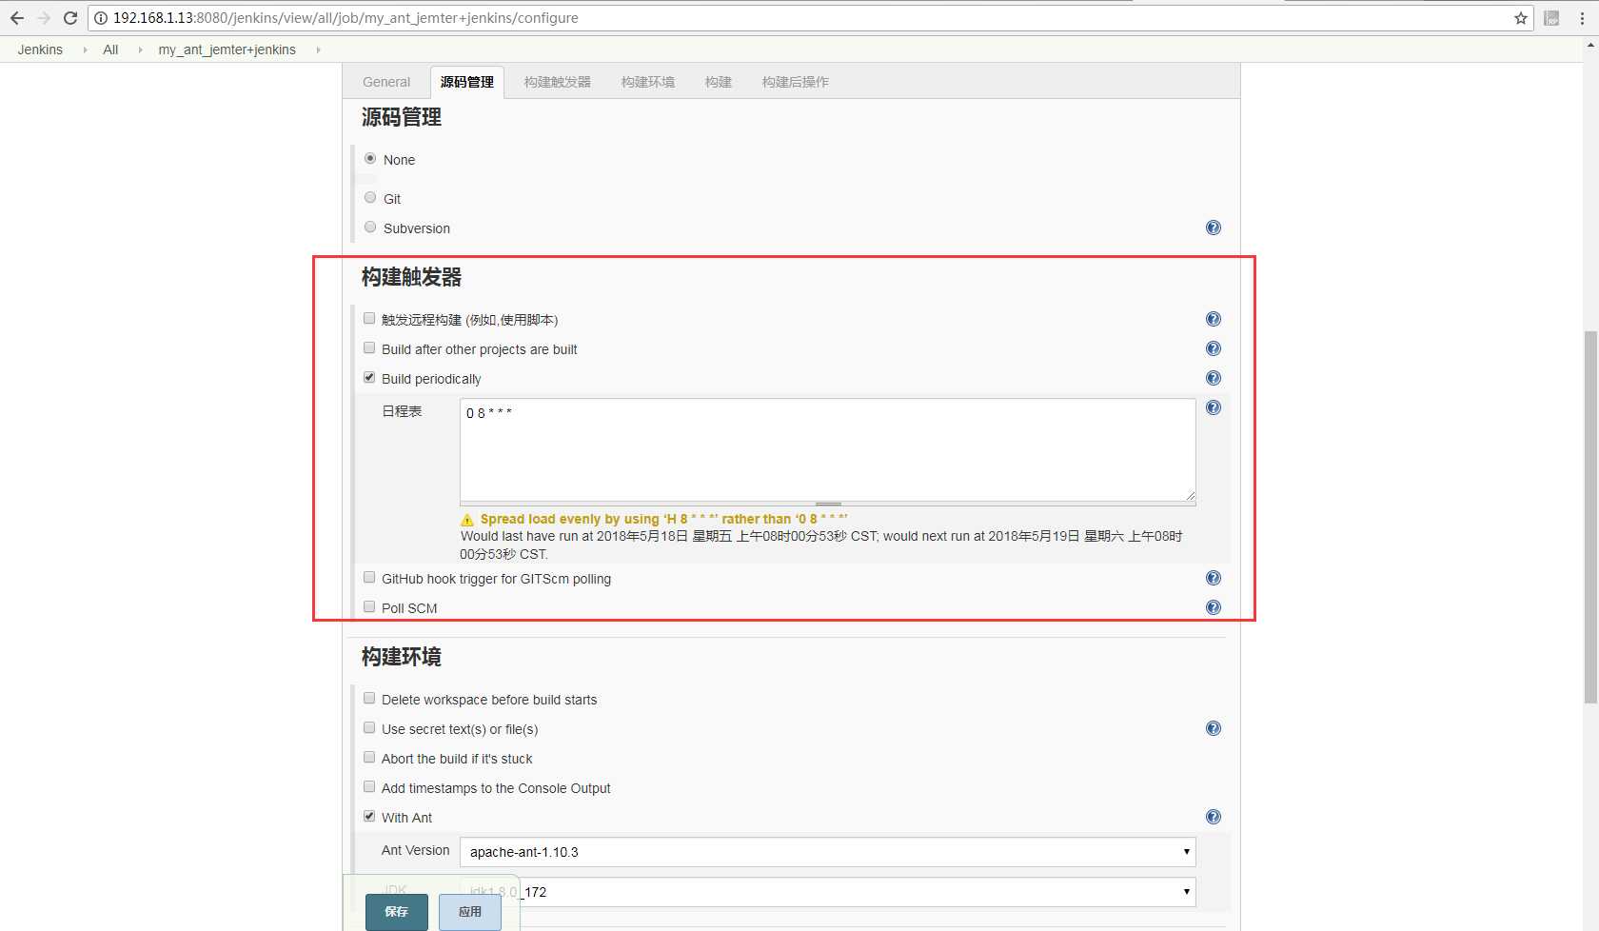
Task: Expand breadcrumb arrow after Jenkins
Action: tap(85, 50)
